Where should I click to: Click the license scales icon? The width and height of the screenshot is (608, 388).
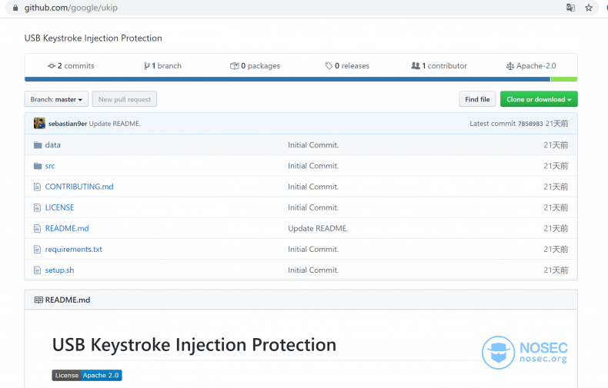tap(510, 66)
